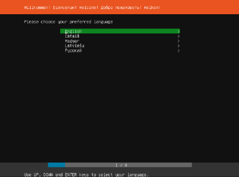Click the 'Use UP, DOWN and ENTER keys' hint
Screen dimensions: 239x177
(86, 175)
